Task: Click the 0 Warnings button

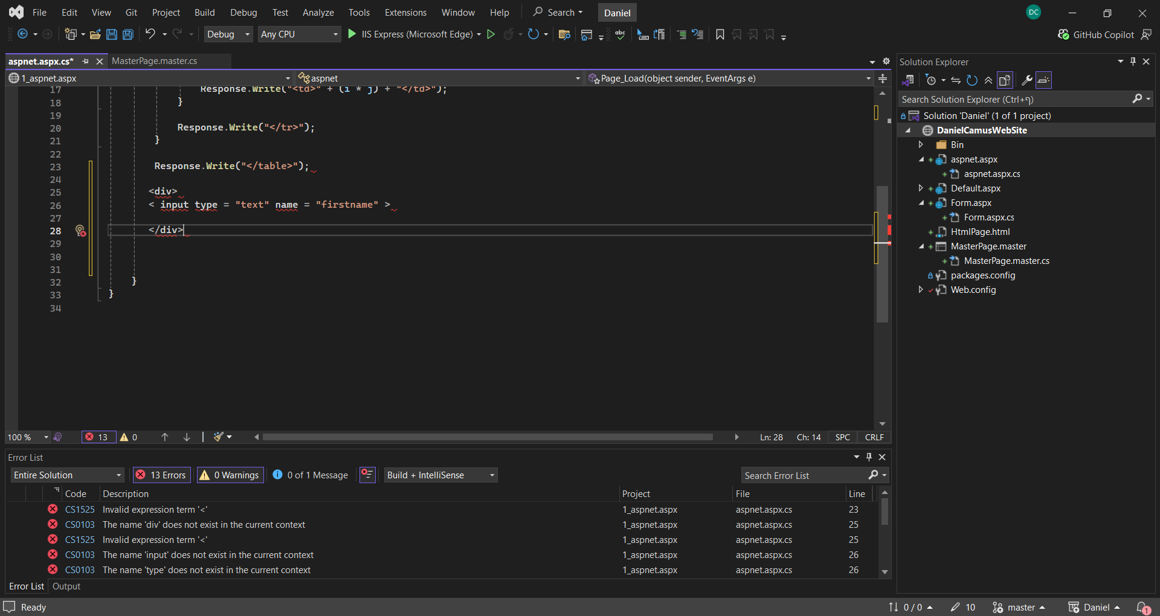Action: pyautogui.click(x=230, y=475)
